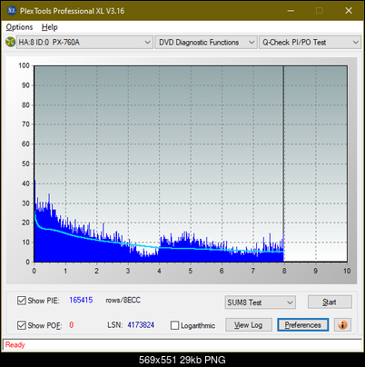Open the Help menu
This screenshot has height=367, width=365.
(49, 27)
